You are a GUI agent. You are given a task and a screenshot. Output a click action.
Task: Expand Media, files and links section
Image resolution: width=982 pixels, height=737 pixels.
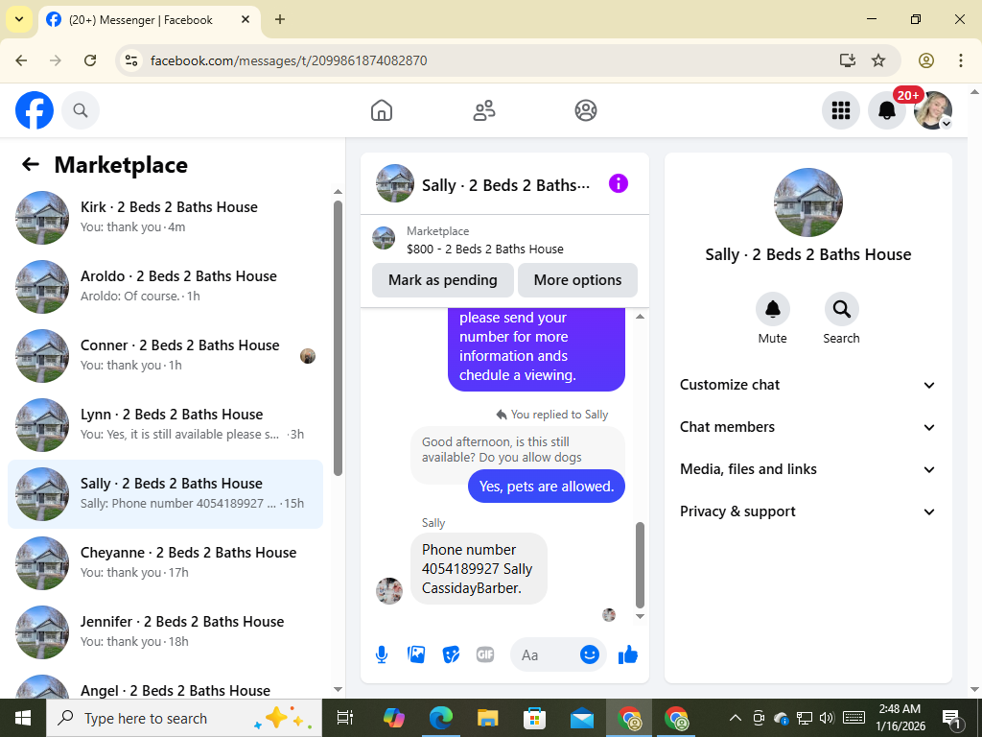807,469
